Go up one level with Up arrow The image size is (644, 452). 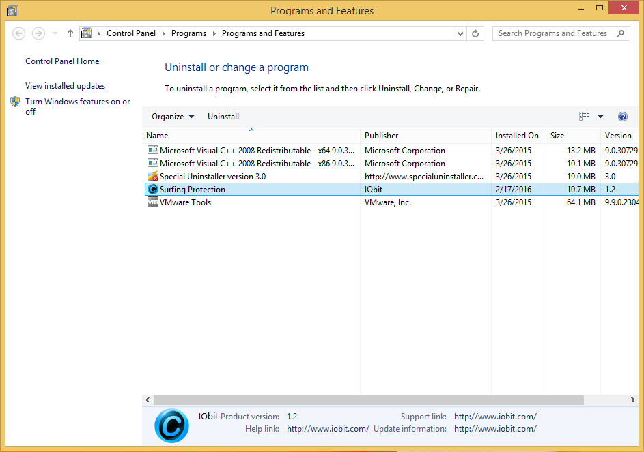(x=70, y=33)
